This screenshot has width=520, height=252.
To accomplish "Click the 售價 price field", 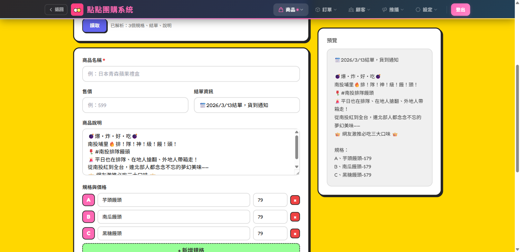I will pos(135,105).
